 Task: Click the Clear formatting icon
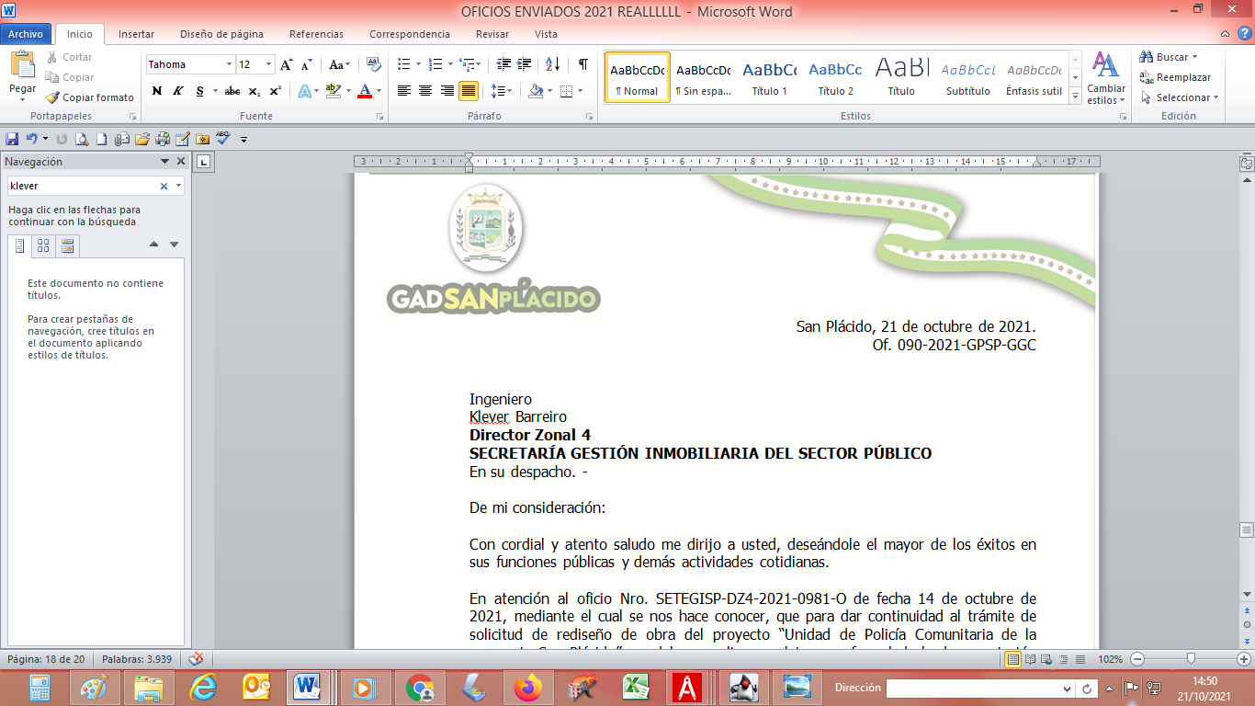coord(373,64)
